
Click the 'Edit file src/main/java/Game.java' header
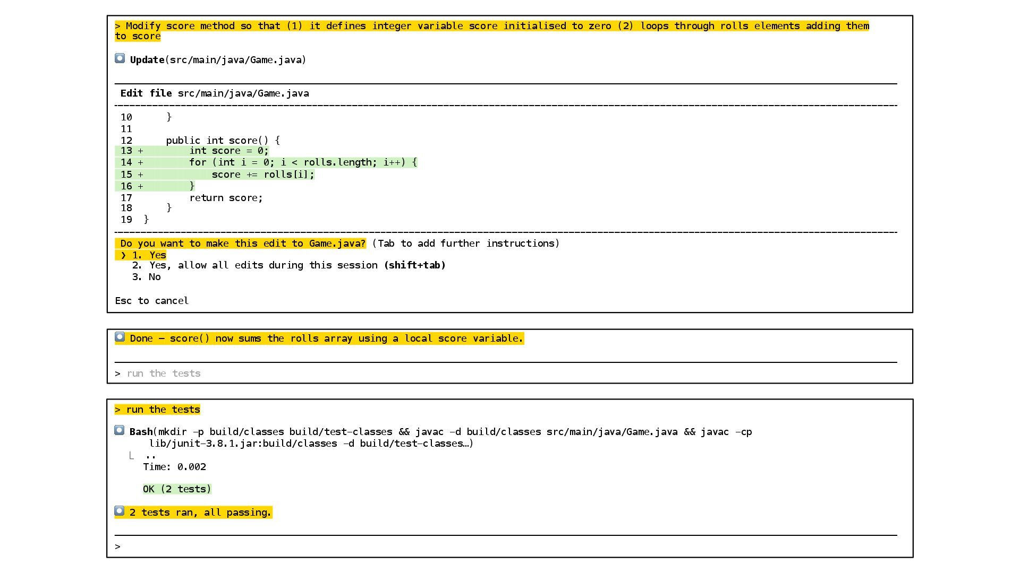[x=215, y=93]
